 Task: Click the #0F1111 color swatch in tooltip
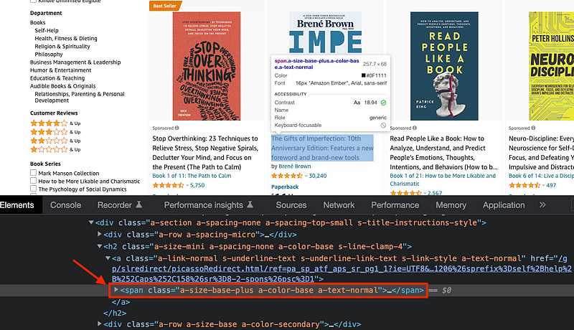tap(363, 75)
